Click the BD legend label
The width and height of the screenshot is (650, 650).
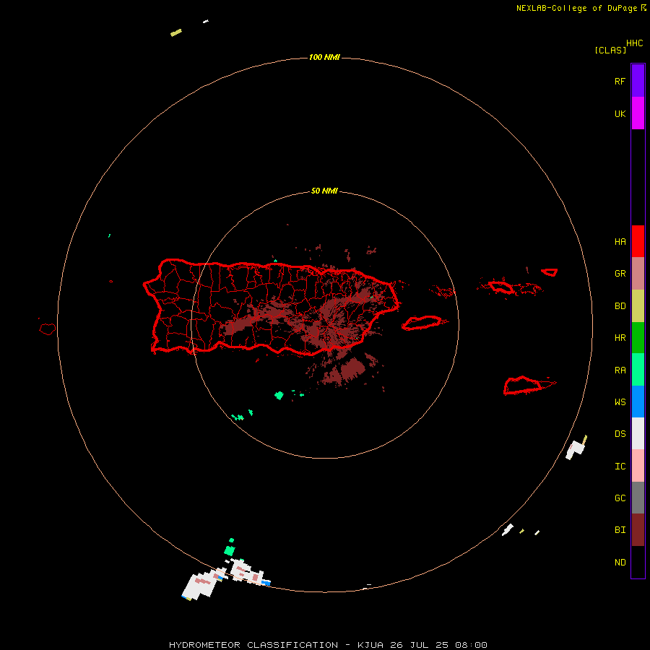click(x=620, y=306)
